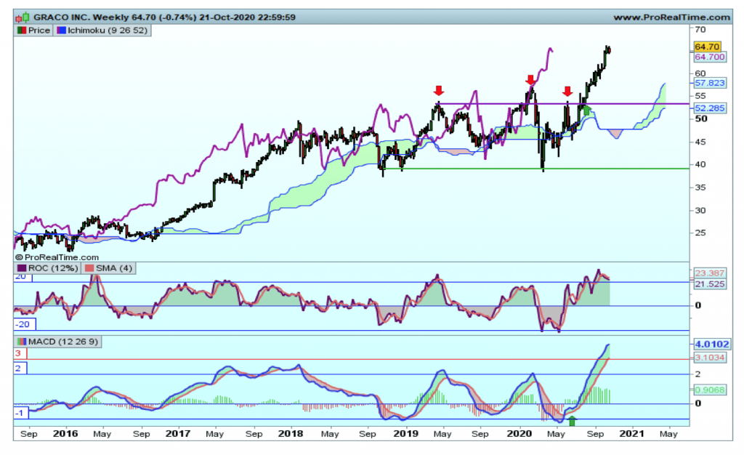Image resolution: width=744 pixels, height=455 pixels.
Task: Select the 52.285 Ichimoku value label
Action: [710, 108]
